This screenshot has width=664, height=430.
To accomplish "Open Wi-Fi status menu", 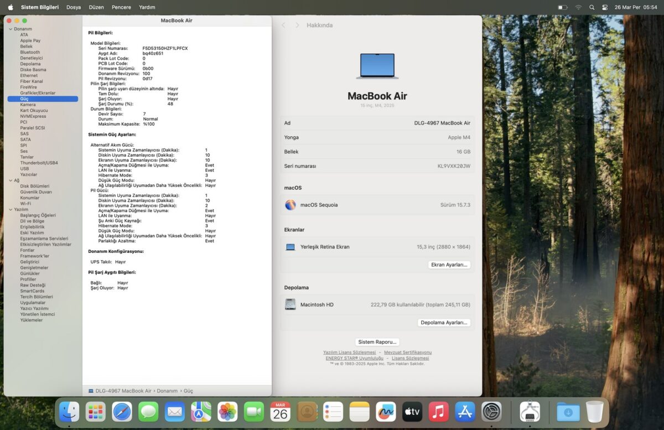I will point(578,7).
